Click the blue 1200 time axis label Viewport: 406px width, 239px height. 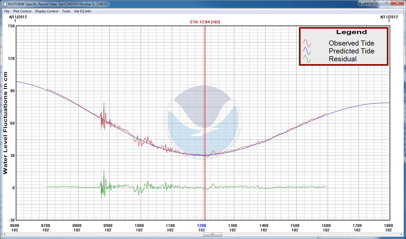202,226
